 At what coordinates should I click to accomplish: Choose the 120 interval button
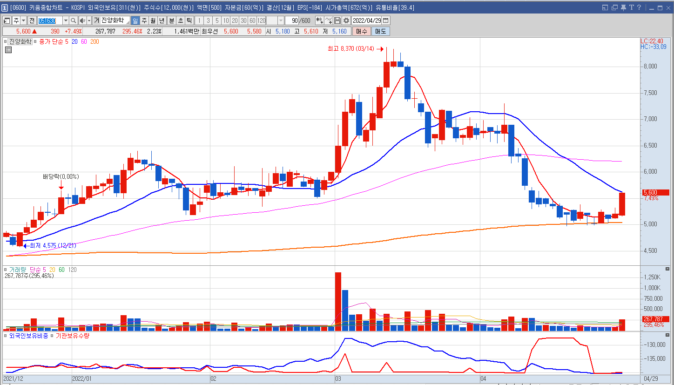tap(261, 20)
